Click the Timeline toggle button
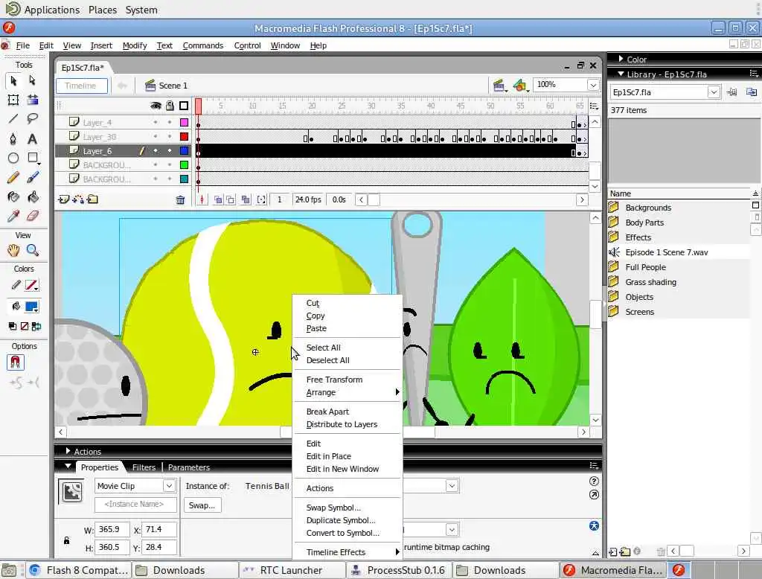 pos(81,86)
